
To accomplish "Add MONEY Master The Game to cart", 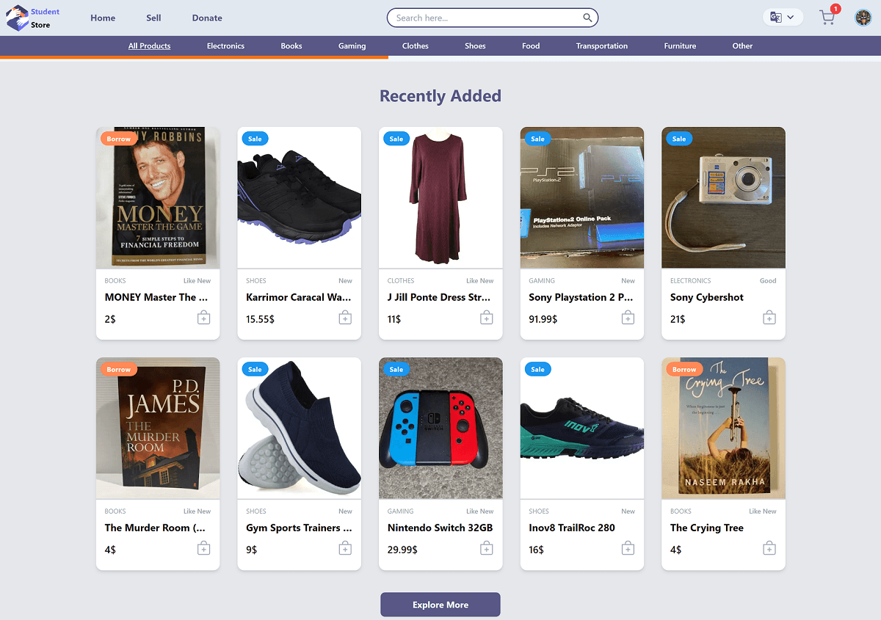I will [x=203, y=318].
